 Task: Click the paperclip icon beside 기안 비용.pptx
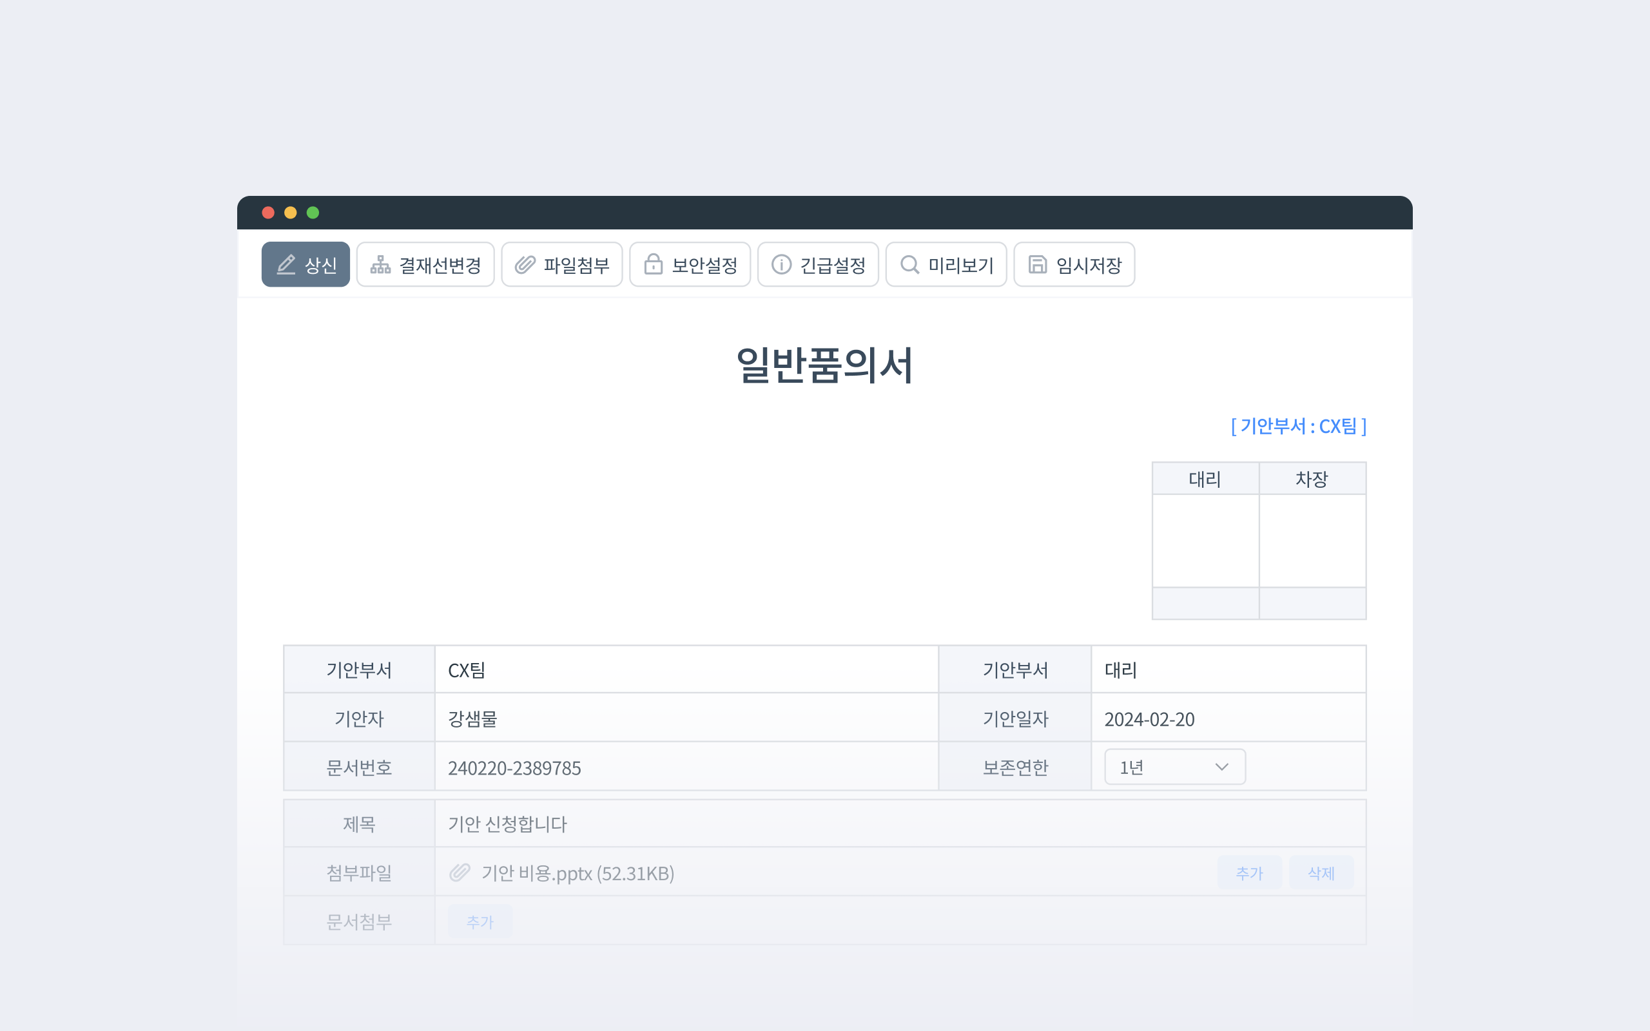[460, 872]
